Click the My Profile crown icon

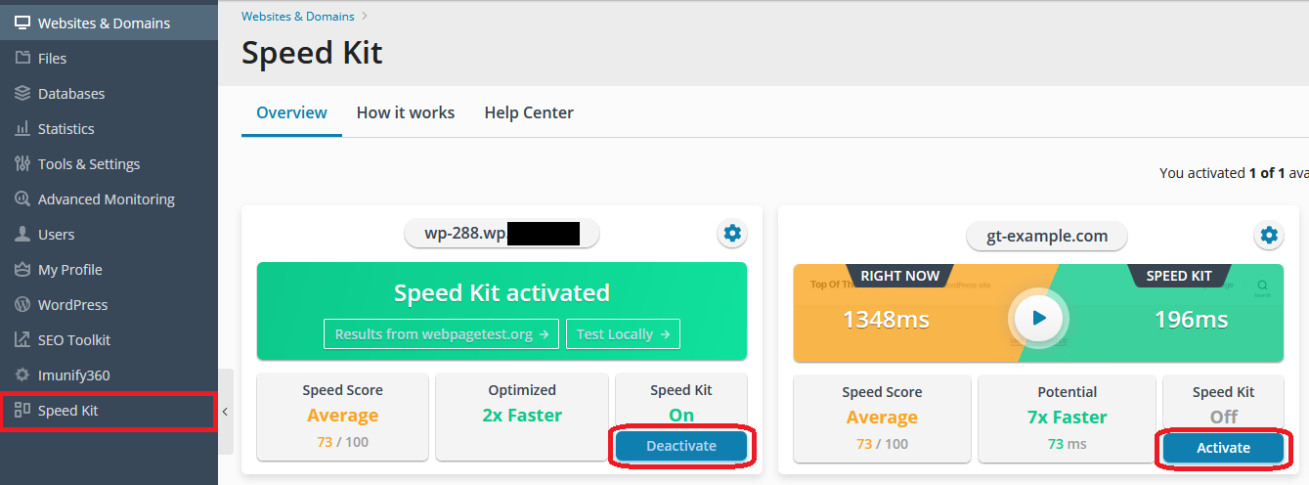pos(22,269)
